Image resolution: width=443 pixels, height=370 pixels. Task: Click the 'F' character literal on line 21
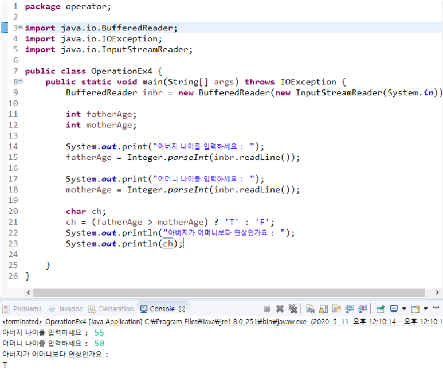(x=262, y=222)
